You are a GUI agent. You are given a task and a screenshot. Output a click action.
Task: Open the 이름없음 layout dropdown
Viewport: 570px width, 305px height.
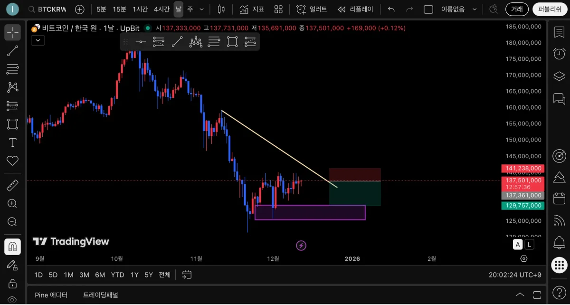pyautogui.click(x=458, y=9)
